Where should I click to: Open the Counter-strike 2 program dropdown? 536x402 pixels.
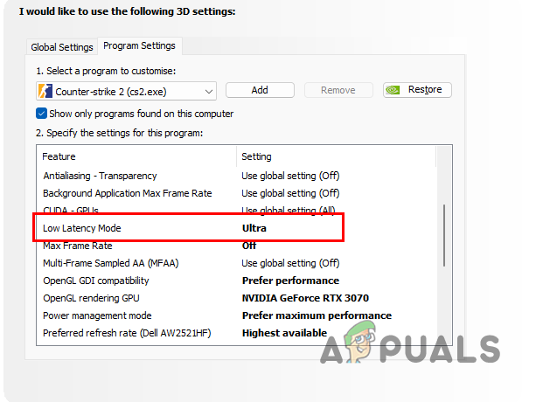[126, 91]
